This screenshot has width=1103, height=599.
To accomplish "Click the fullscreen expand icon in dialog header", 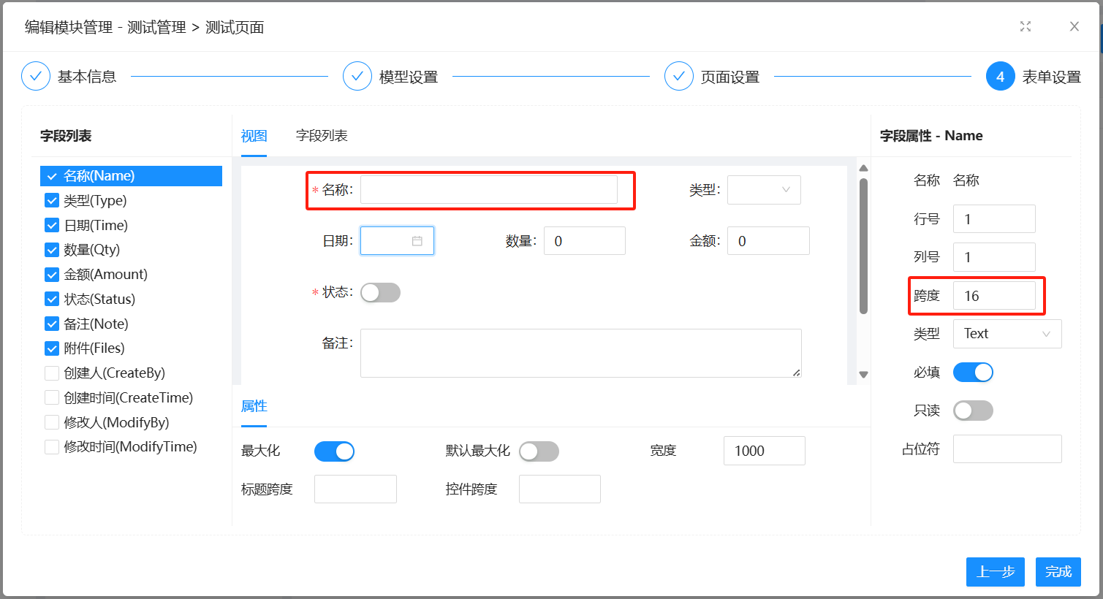I will (1026, 26).
